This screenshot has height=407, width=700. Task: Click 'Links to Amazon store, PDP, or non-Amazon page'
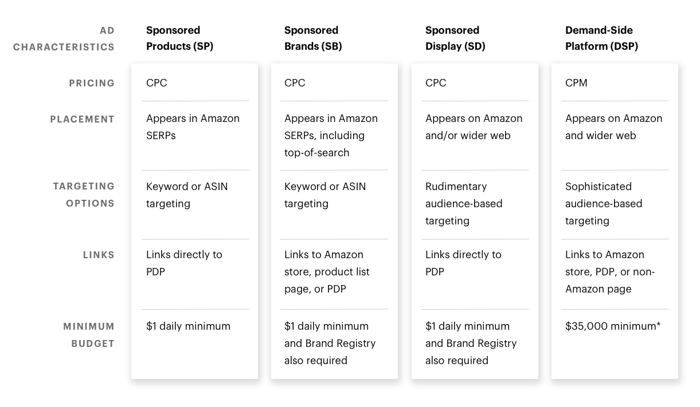[x=610, y=272]
